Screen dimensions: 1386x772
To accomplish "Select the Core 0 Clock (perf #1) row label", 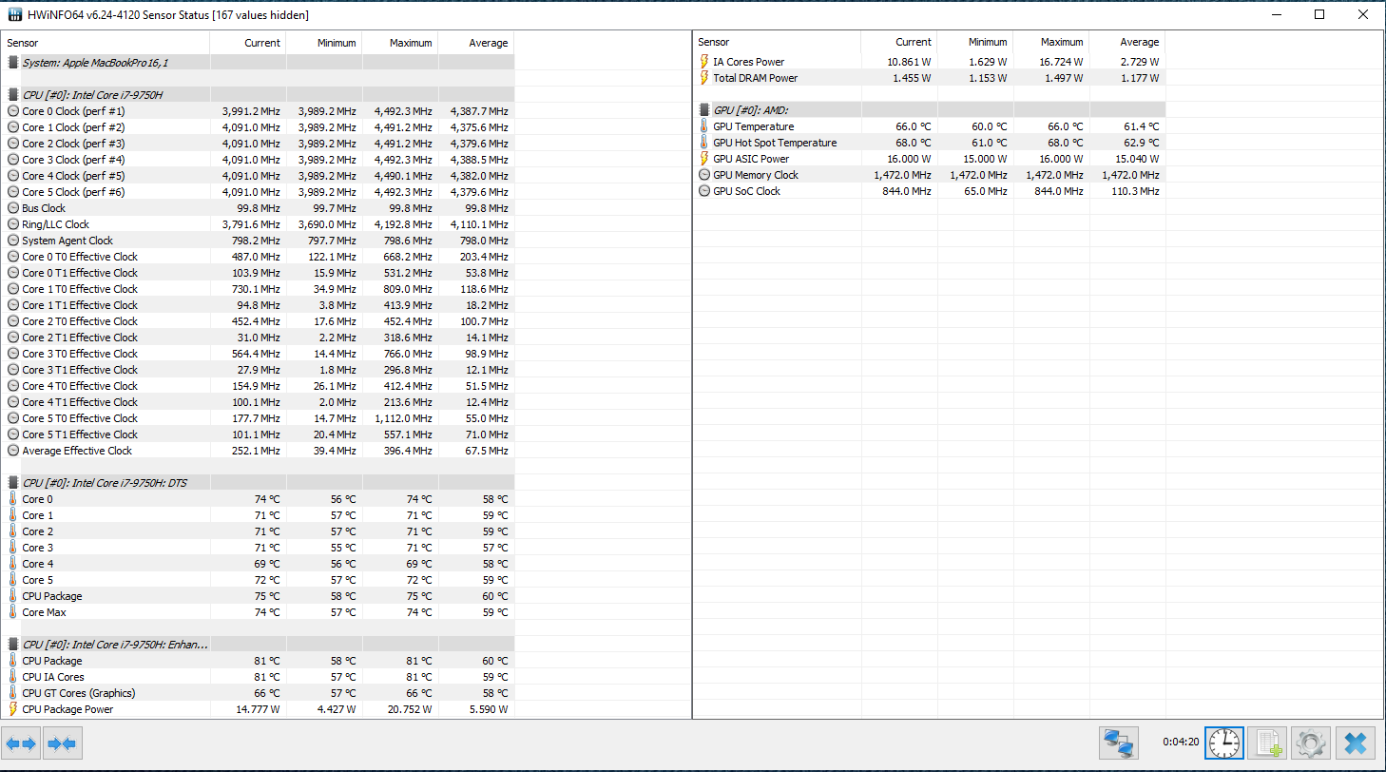I will [x=73, y=111].
